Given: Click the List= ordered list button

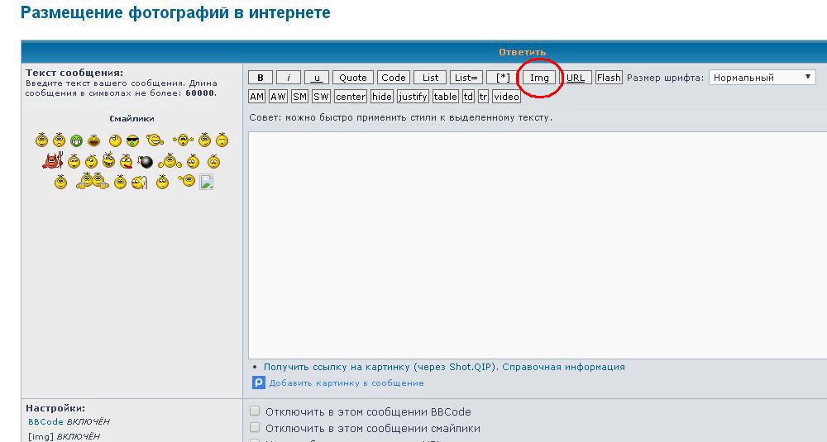Looking at the screenshot, I should 466,78.
